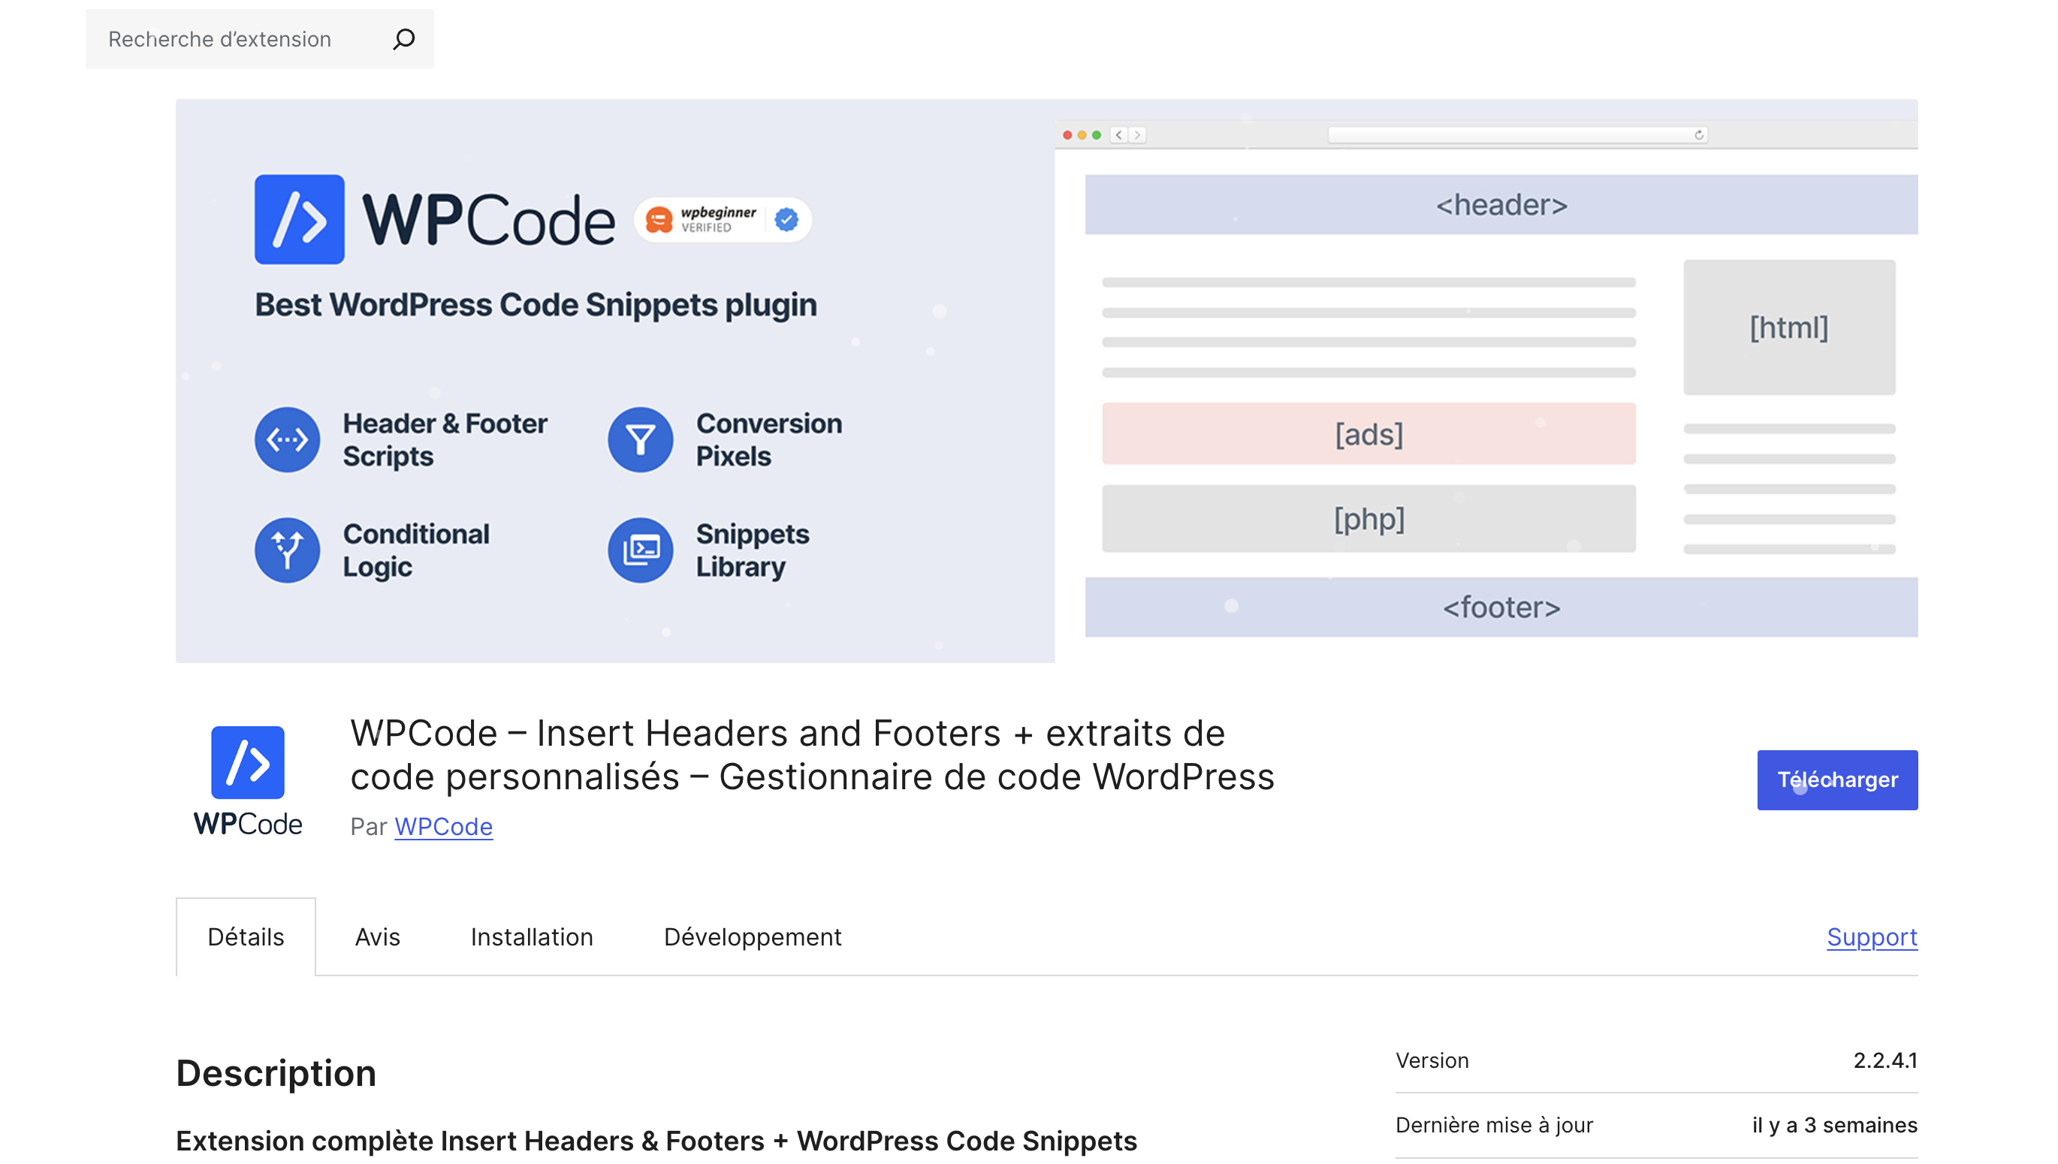
Task: Open the Développement tab
Action: click(x=753, y=936)
